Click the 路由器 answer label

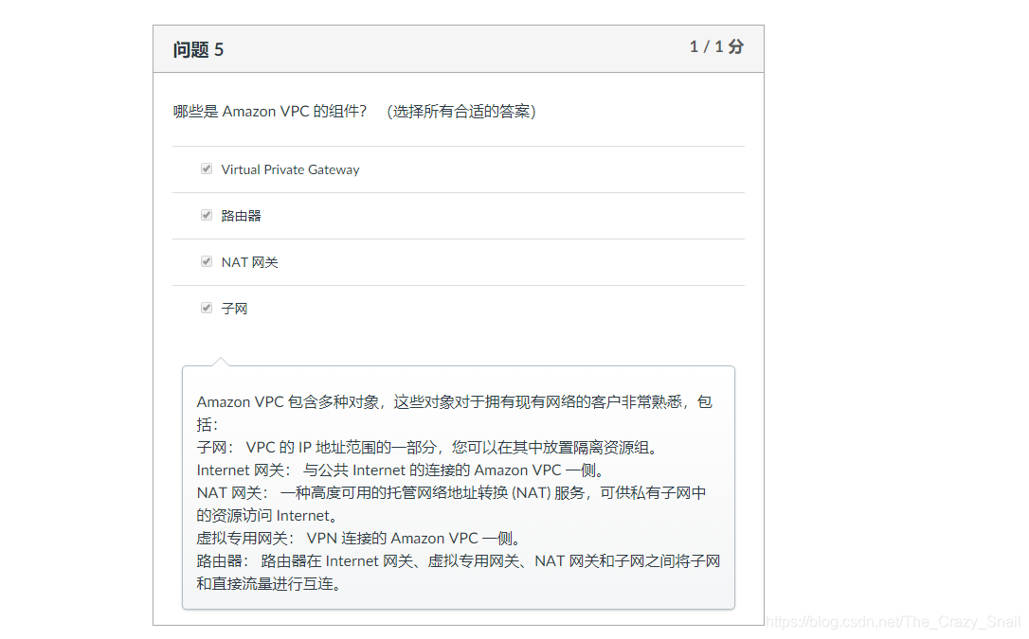(x=241, y=216)
